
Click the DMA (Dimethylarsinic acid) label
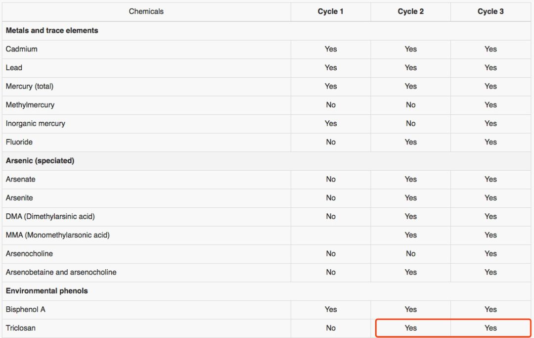pos(50,216)
